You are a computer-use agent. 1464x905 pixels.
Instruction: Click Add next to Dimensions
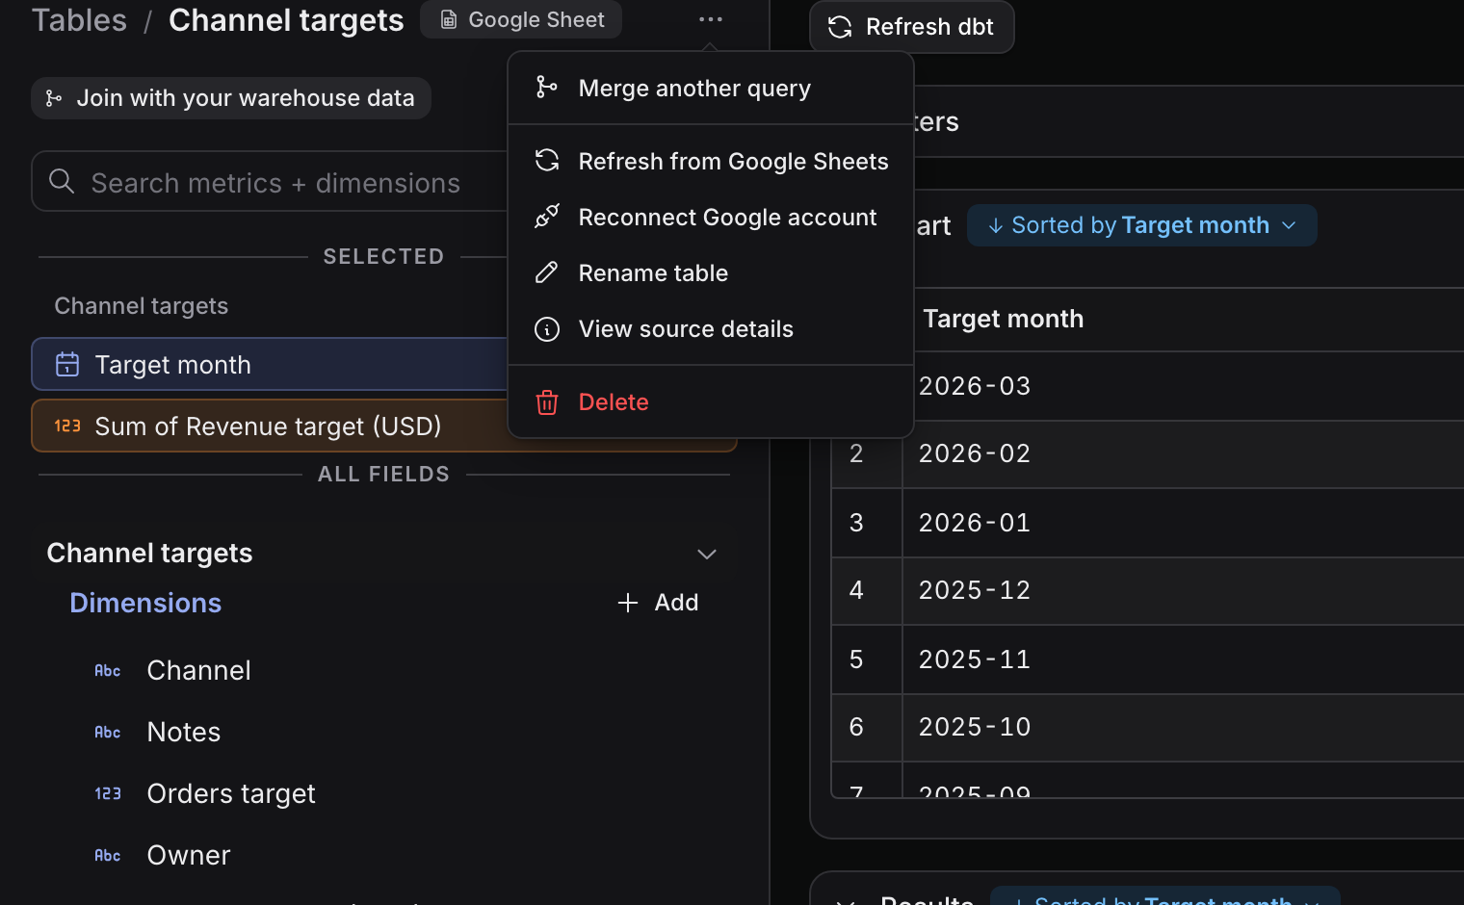[658, 603]
